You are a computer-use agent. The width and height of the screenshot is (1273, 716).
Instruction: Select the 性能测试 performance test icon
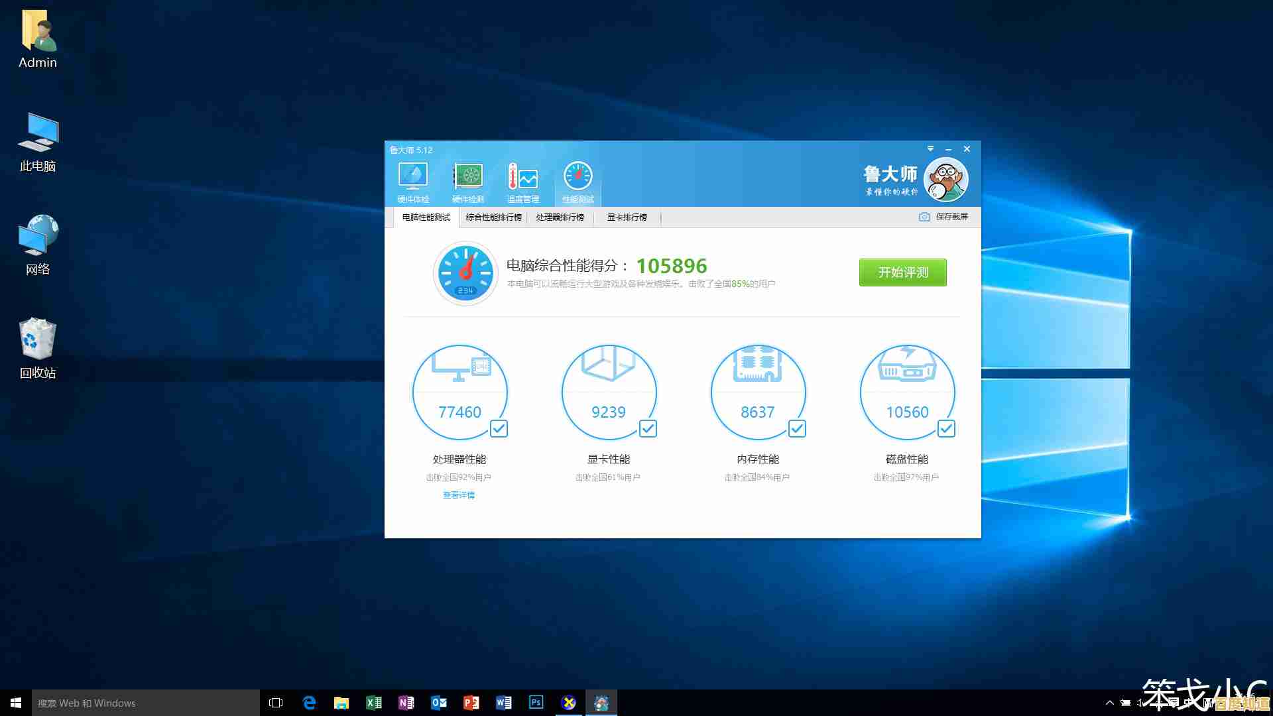pyautogui.click(x=577, y=181)
